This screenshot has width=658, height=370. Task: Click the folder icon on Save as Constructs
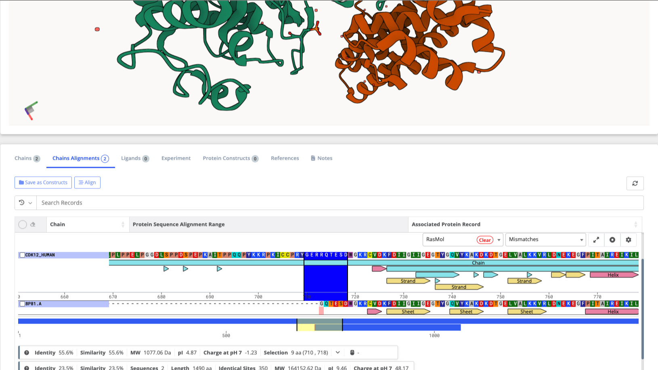[x=22, y=182]
